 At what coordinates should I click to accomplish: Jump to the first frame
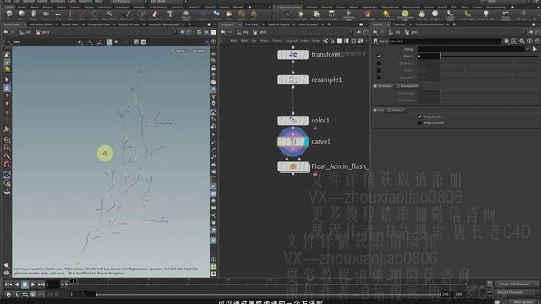[x=8, y=285]
